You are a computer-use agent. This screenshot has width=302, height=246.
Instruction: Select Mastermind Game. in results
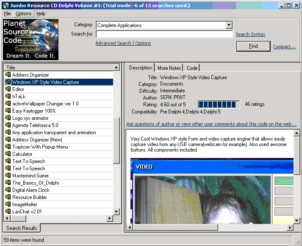point(58,176)
